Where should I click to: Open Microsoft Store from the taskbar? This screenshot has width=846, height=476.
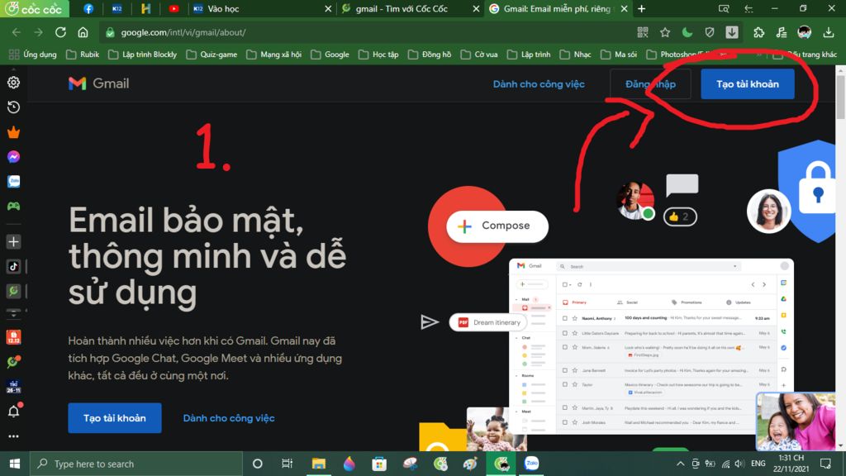pos(379,464)
